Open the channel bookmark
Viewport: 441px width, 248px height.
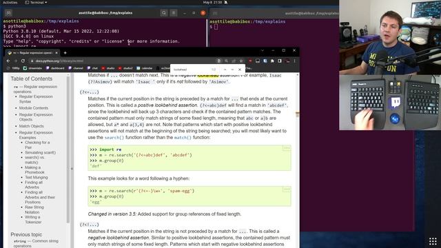click(x=76, y=68)
